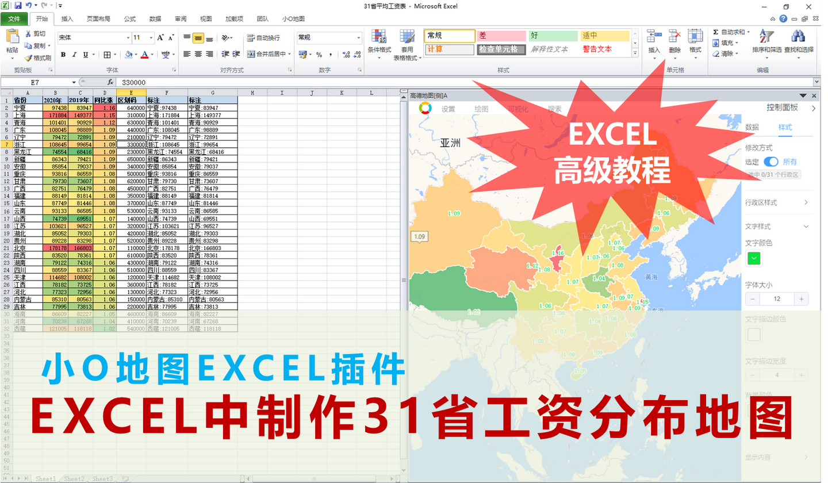Click the insert function fx icon
This screenshot has height=483, width=828.
[110, 82]
